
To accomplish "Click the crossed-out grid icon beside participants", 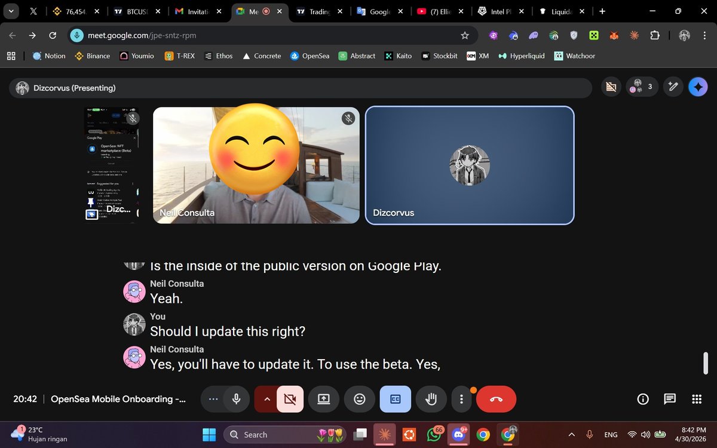I will [611, 87].
